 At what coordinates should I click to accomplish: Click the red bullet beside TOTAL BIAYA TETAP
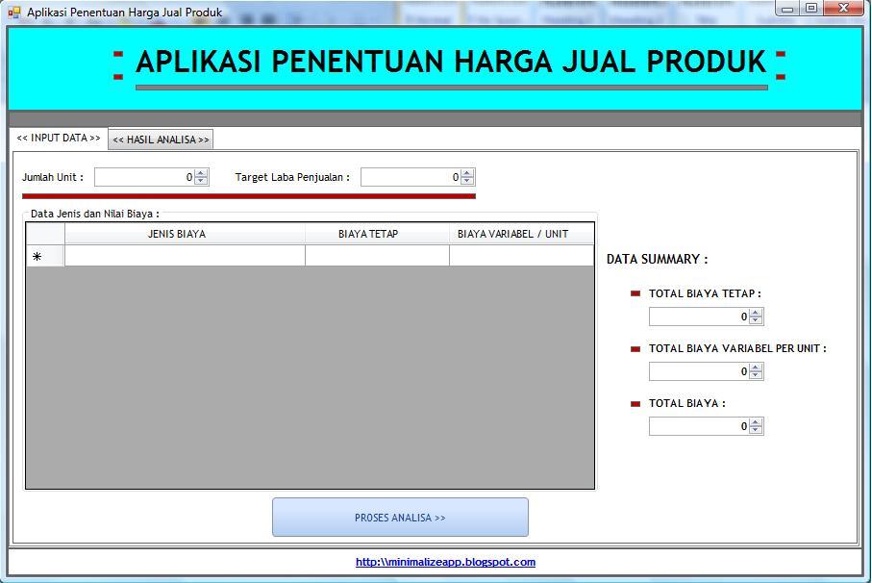tap(635, 293)
